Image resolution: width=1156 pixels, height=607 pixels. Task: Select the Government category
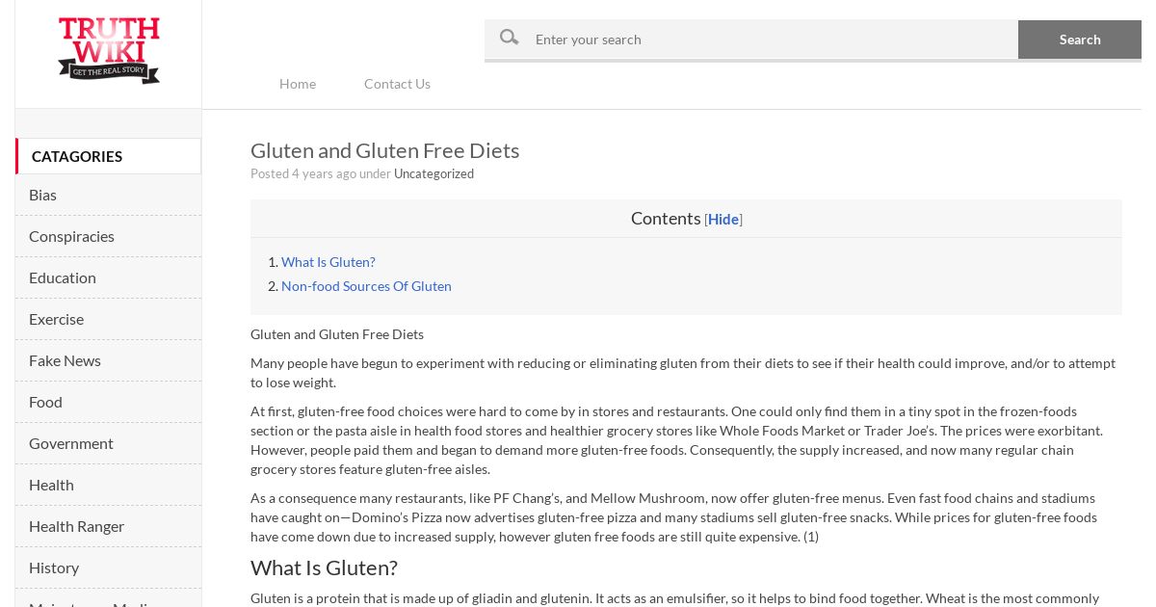108,443
